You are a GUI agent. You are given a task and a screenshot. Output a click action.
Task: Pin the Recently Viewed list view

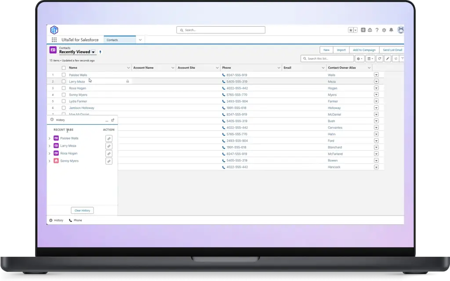click(100, 52)
